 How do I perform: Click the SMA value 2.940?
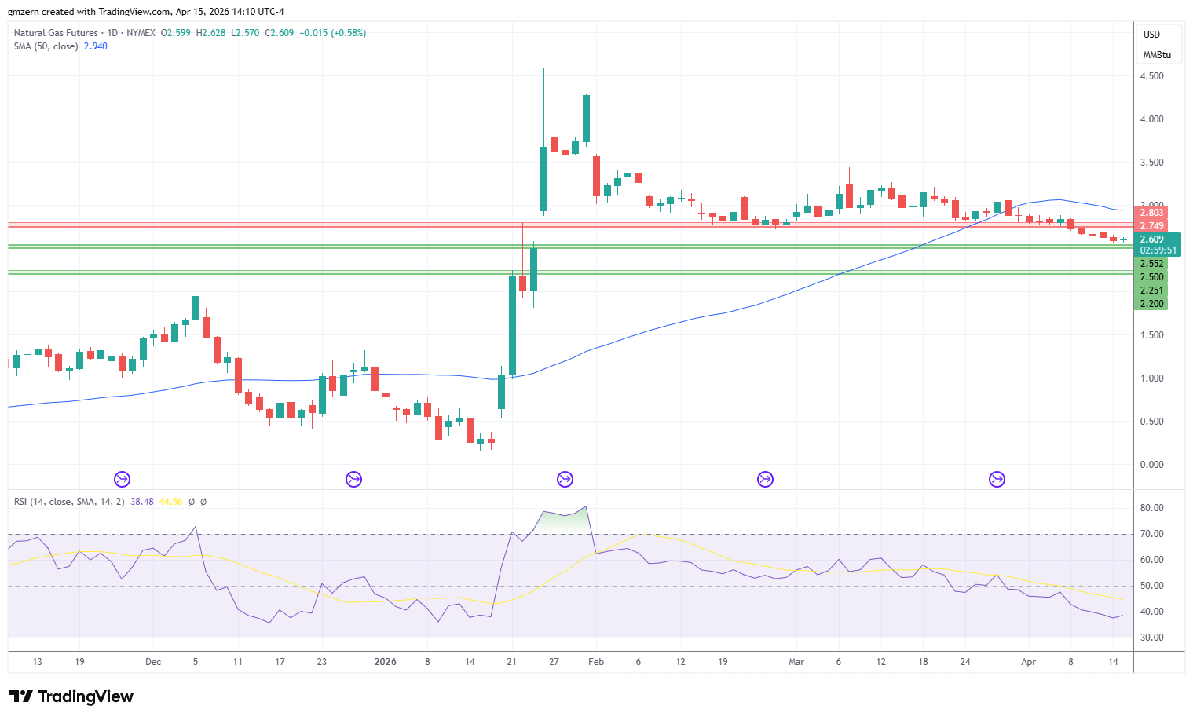pyautogui.click(x=96, y=46)
